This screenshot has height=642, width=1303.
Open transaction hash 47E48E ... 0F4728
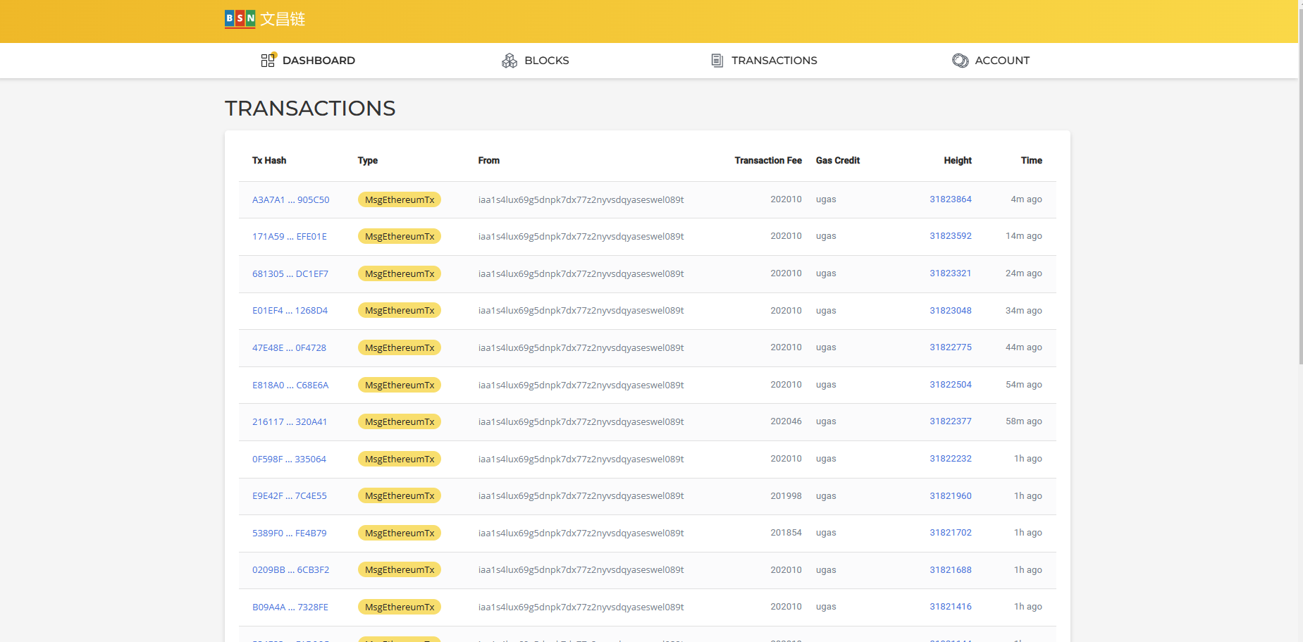tap(289, 347)
